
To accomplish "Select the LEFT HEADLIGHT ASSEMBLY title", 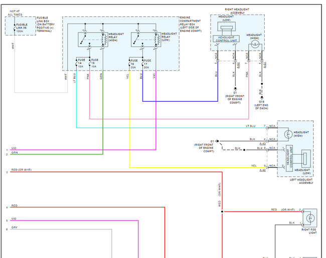I will (x=301, y=181).
